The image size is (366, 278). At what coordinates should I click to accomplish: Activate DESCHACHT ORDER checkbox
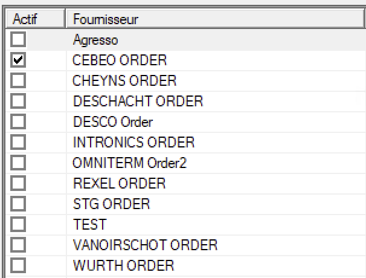coord(18,101)
